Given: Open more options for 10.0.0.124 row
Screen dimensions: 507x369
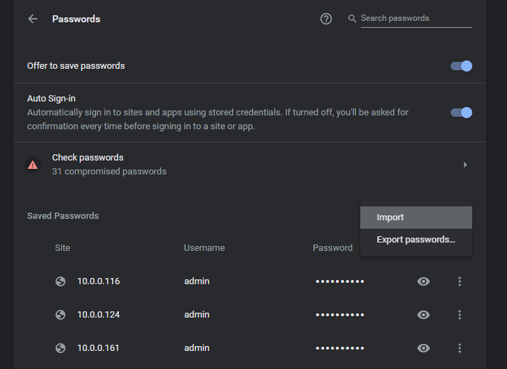Looking at the screenshot, I should point(460,315).
